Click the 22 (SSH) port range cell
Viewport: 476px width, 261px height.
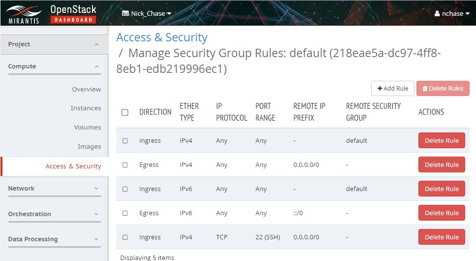coord(268,237)
